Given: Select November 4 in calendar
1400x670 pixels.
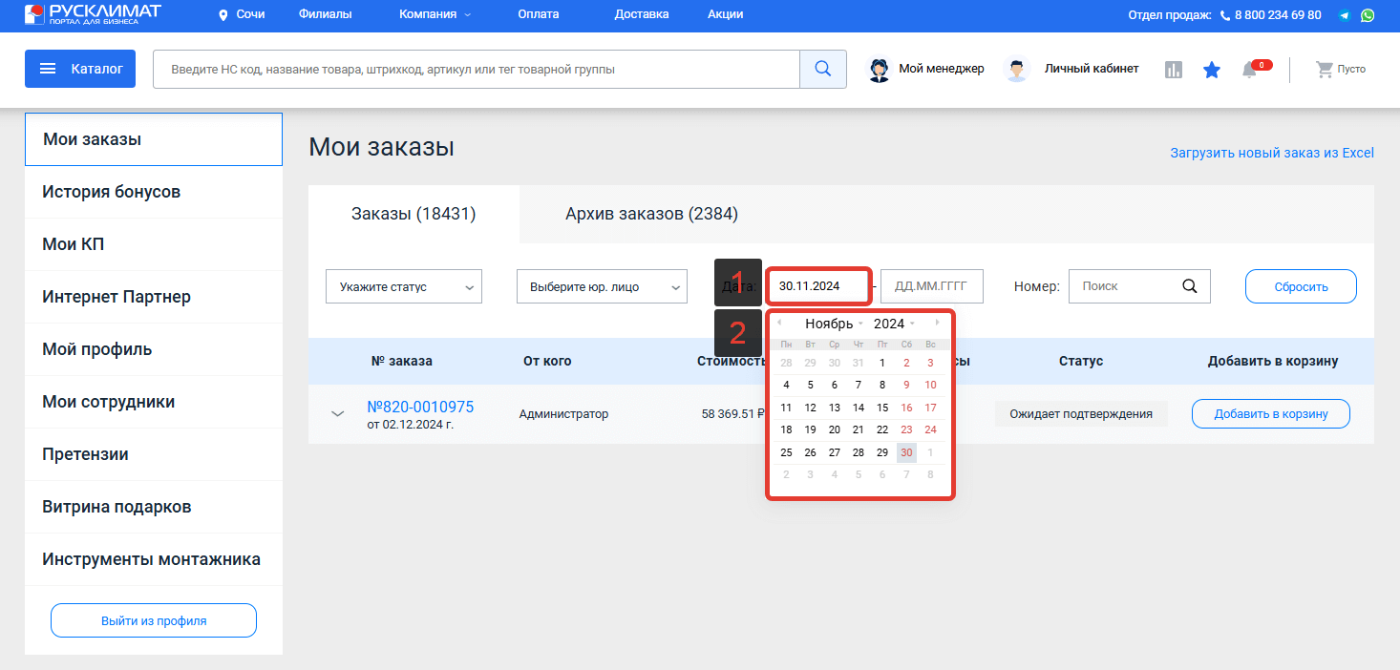Looking at the screenshot, I should click(786, 385).
